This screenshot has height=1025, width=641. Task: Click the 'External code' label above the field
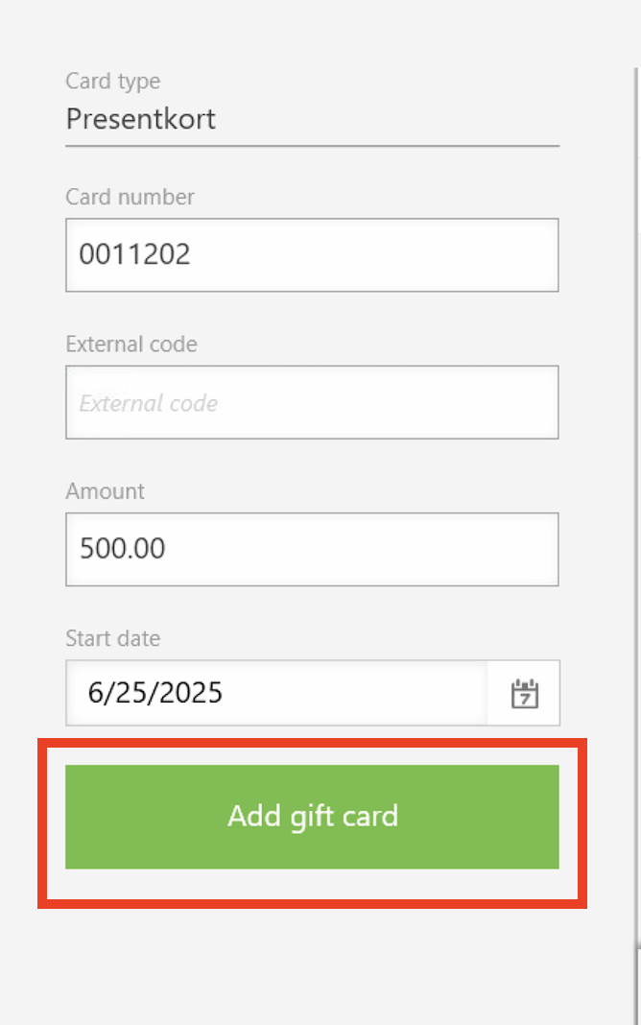point(131,344)
